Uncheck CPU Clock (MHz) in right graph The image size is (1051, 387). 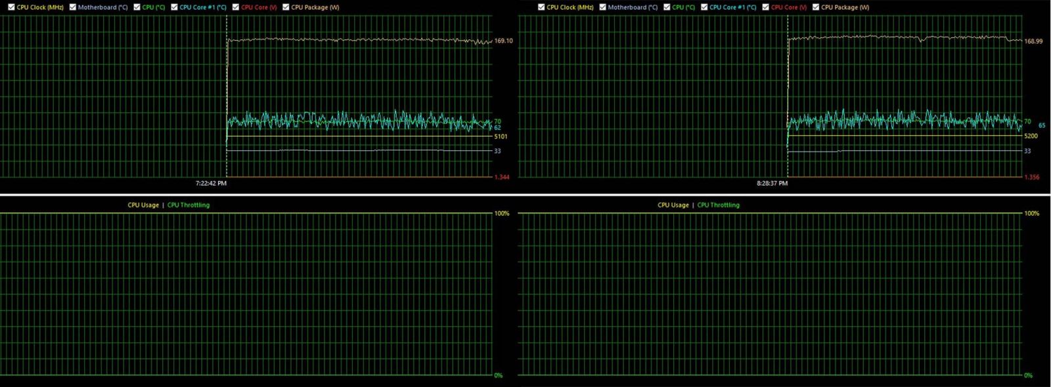click(541, 7)
